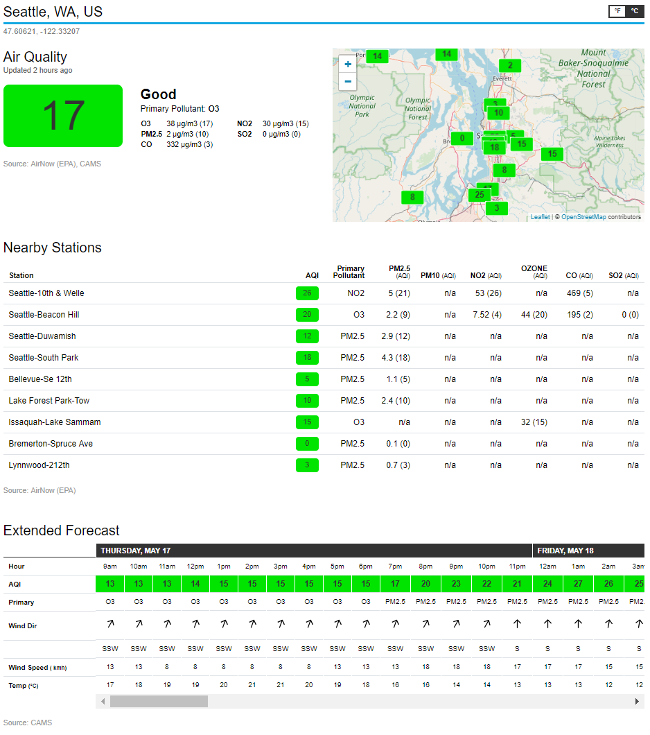This screenshot has width=650, height=735.
Task: Click the 17 AQI cell at 7pm
Action: (395, 583)
